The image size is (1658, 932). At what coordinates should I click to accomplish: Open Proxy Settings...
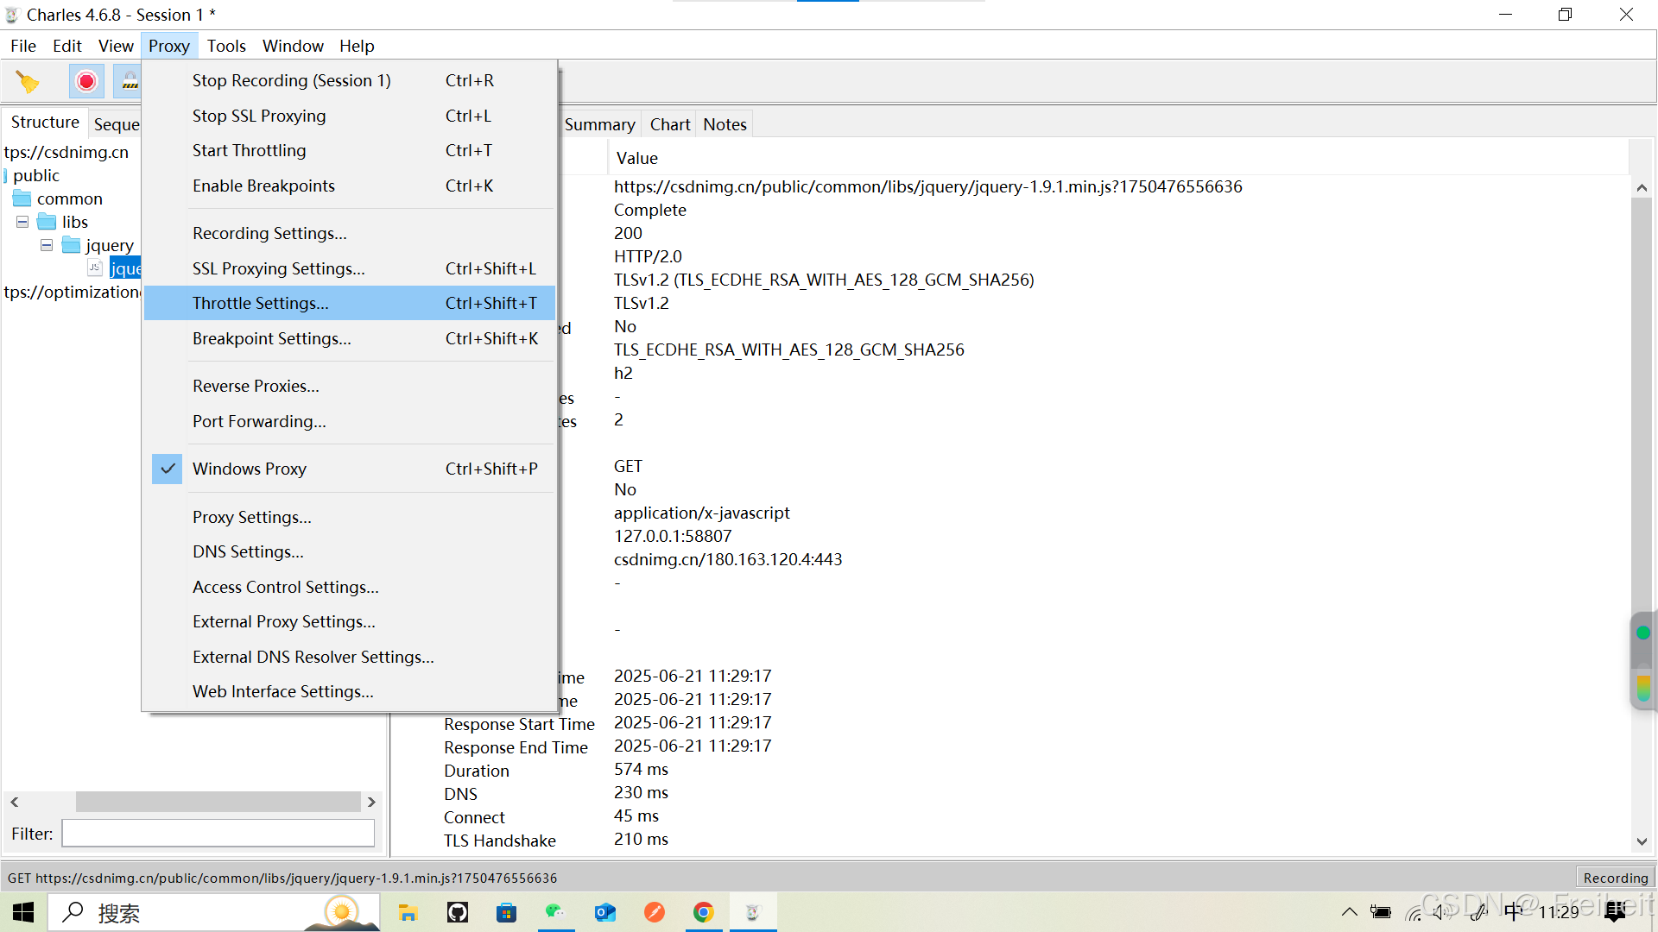[x=349, y=517]
